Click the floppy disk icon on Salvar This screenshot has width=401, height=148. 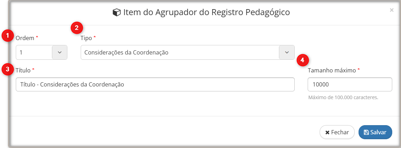click(366, 132)
